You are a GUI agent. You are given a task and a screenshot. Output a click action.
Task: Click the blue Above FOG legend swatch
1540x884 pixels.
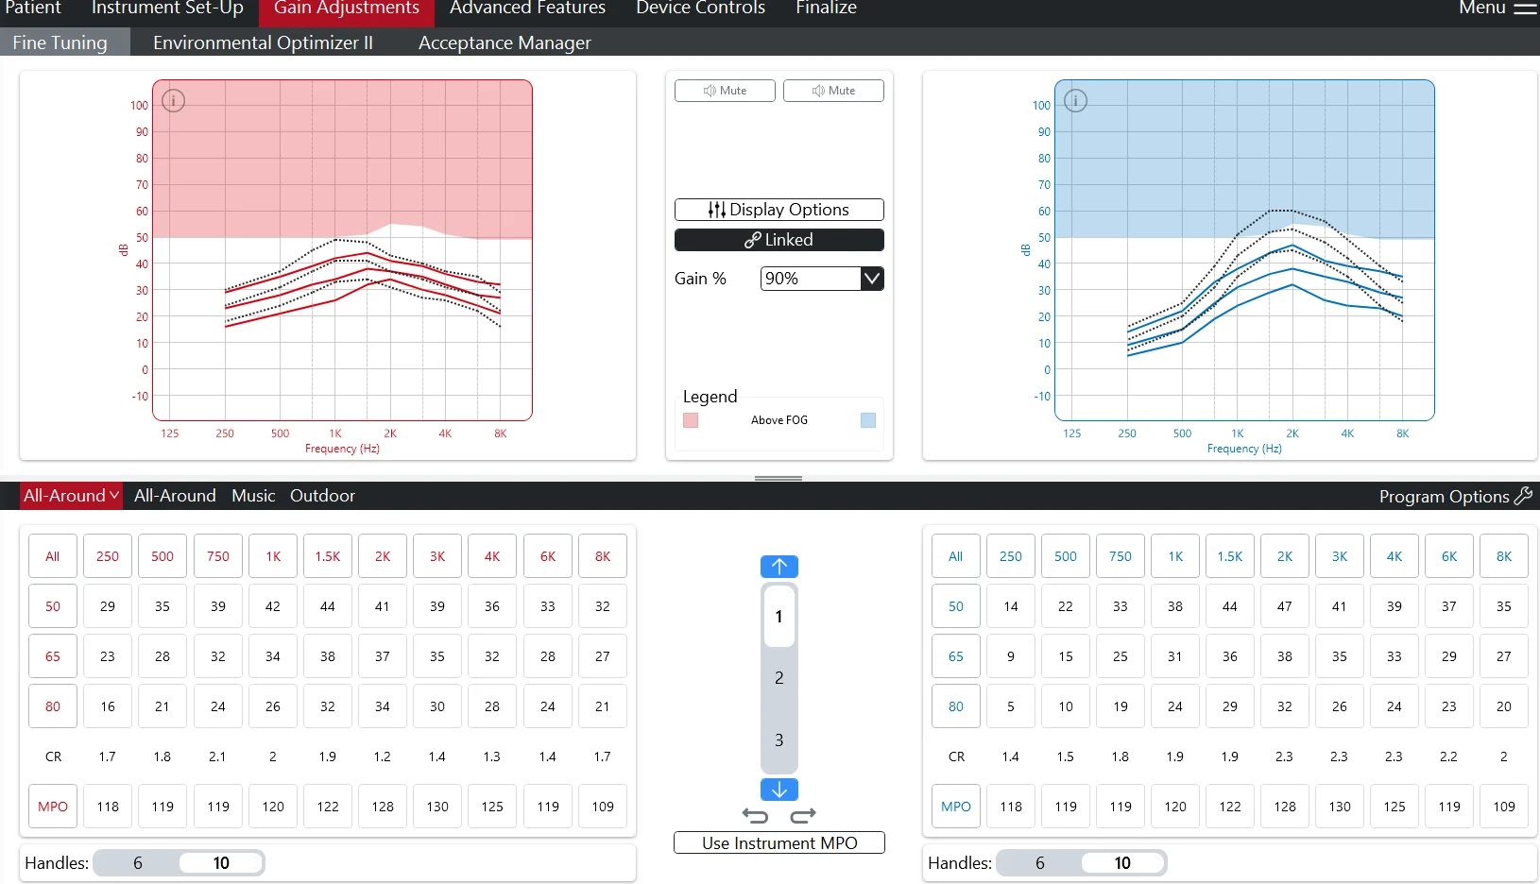(x=868, y=420)
